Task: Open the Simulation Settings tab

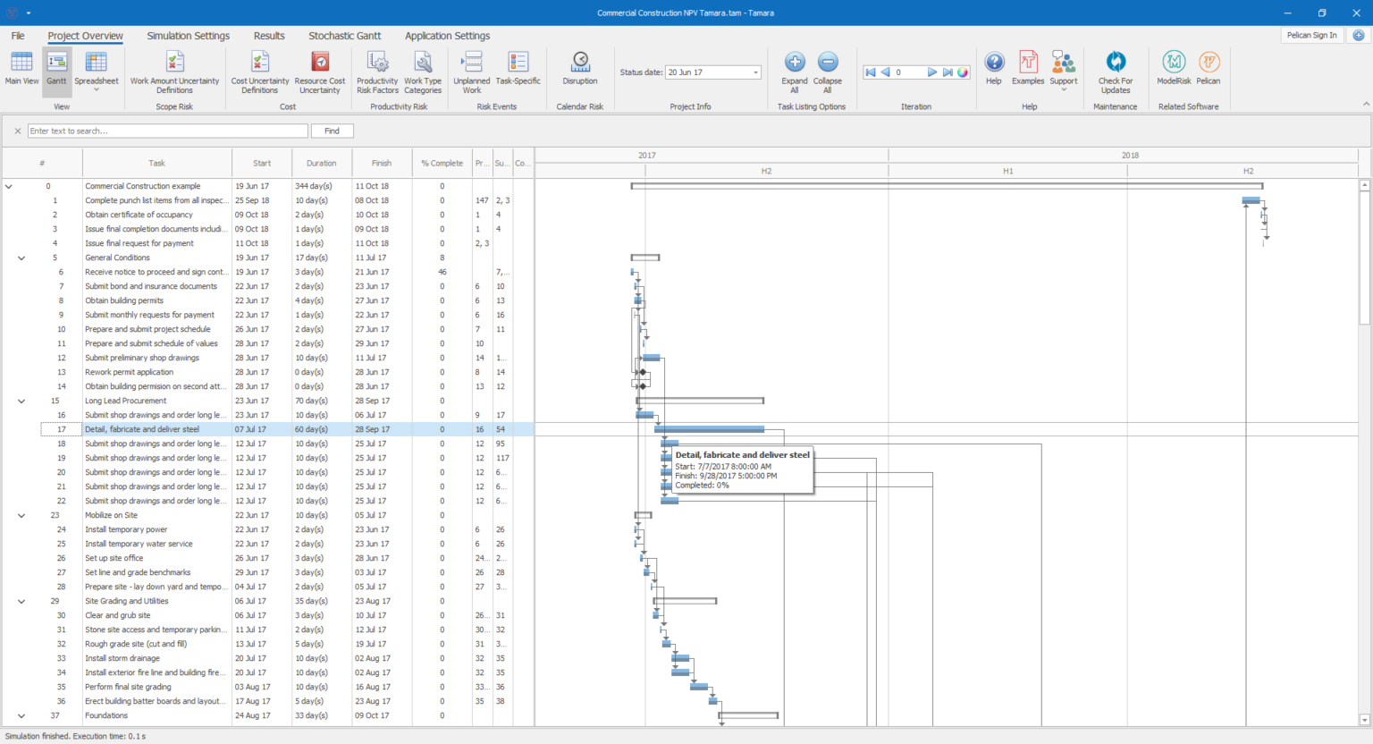Action: (189, 36)
